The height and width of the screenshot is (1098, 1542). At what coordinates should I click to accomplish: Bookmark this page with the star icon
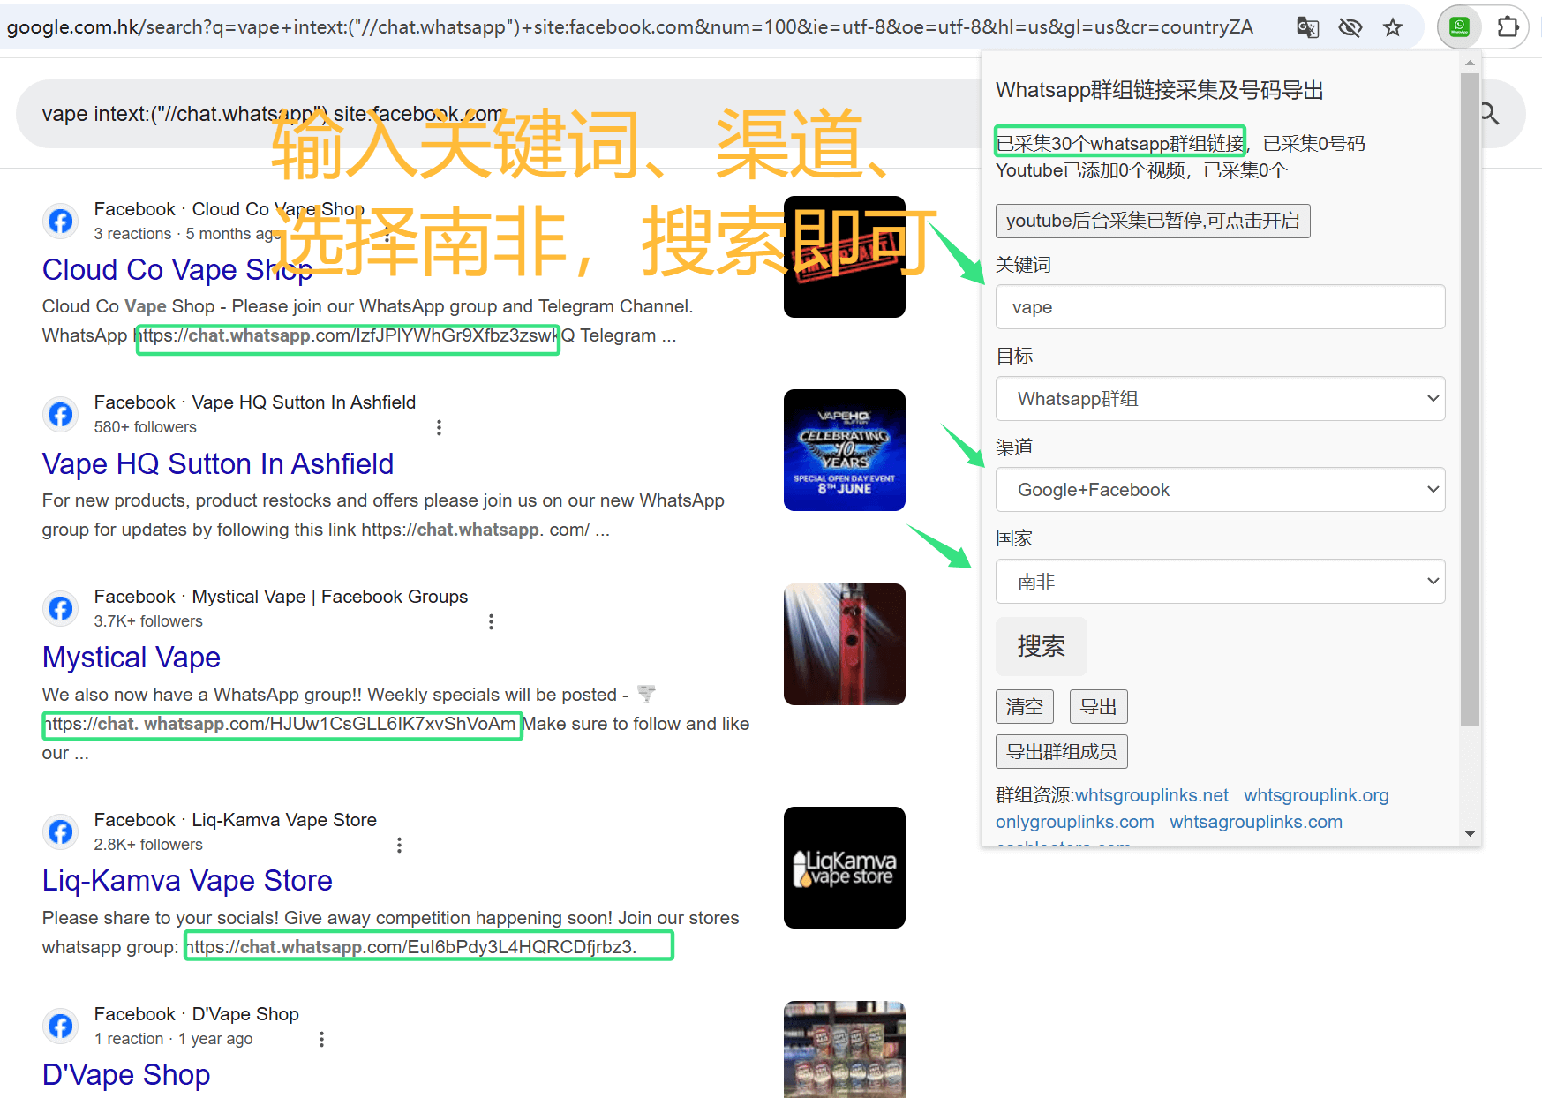pos(1393,27)
